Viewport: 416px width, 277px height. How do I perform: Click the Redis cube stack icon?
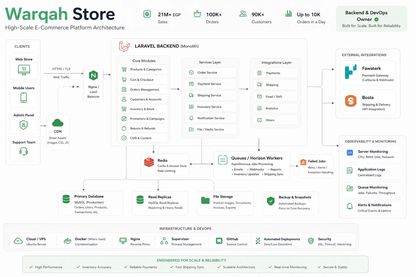pos(149,162)
